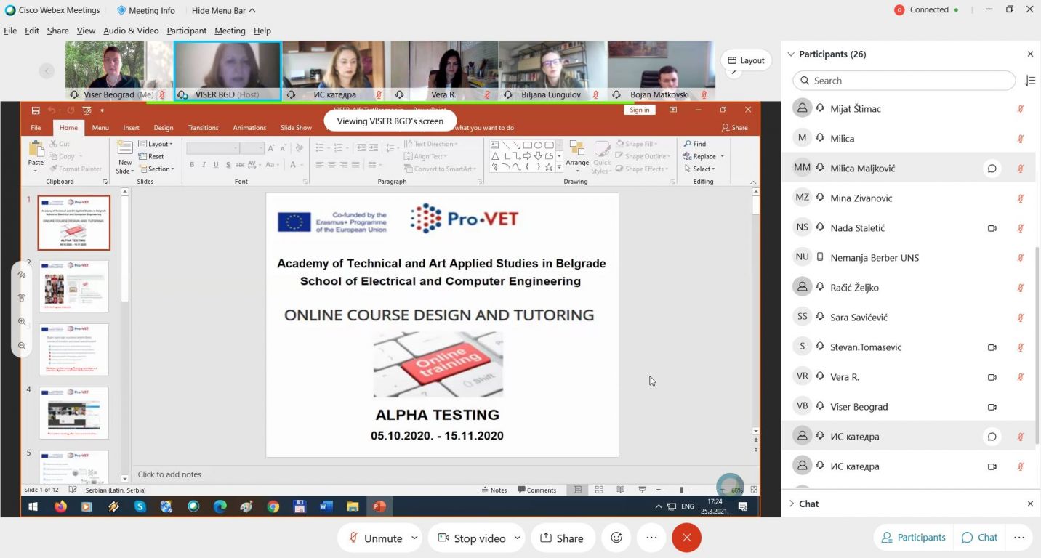Open the Layout button for video view
Screen dimensions: 1041x558
pos(746,60)
